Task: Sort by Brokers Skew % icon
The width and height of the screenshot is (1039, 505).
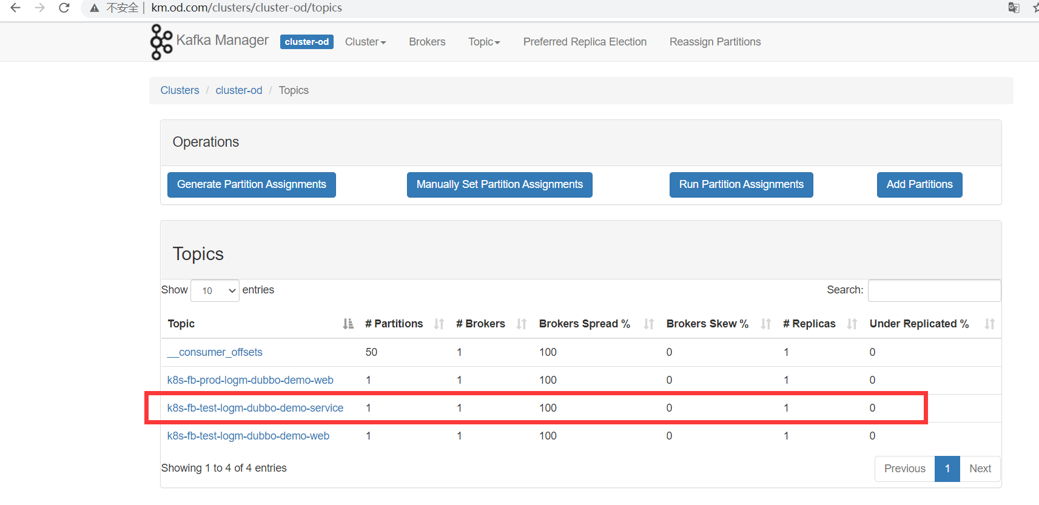Action: click(766, 324)
